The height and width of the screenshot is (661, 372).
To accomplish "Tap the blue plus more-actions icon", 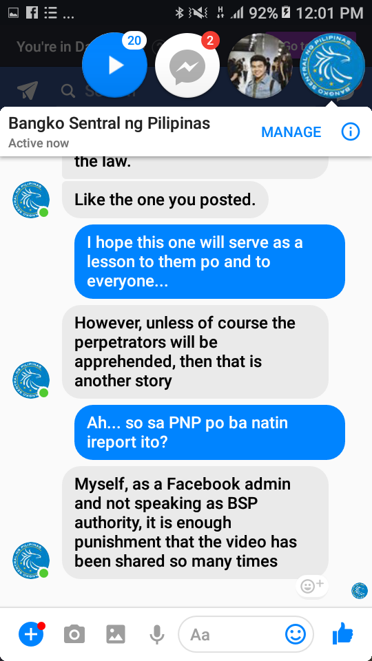I will [x=31, y=634].
